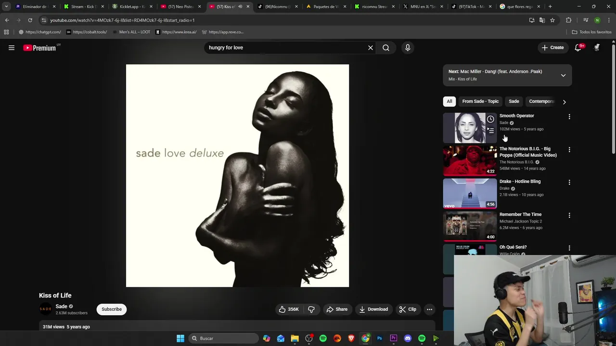Launch OBS Studio from the taskbar
The image size is (616, 346).
point(309,338)
